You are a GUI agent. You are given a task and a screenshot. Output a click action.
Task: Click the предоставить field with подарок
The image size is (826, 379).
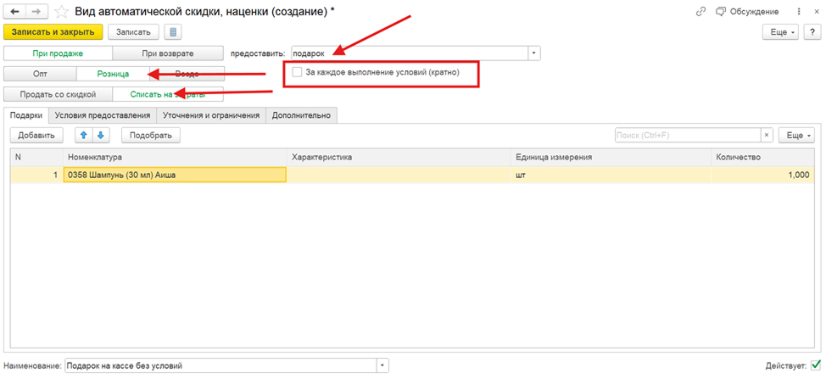(x=410, y=53)
